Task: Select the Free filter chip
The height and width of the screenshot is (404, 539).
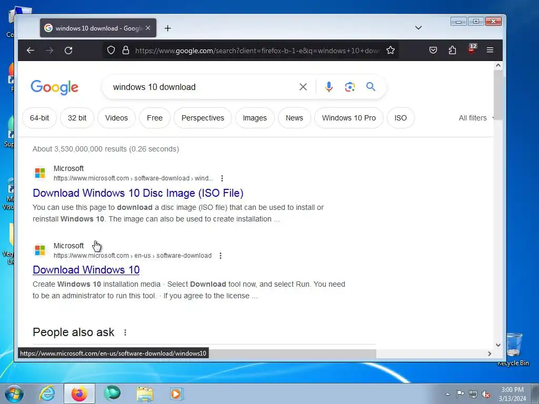Action: point(155,118)
